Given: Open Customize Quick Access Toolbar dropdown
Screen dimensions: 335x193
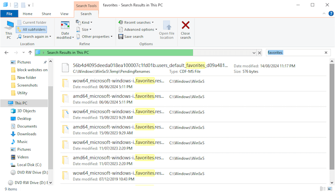Looking at the screenshot, I should point(29,5).
